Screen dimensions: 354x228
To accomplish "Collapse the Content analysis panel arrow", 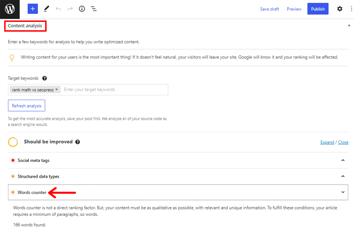I will [x=349, y=26].
